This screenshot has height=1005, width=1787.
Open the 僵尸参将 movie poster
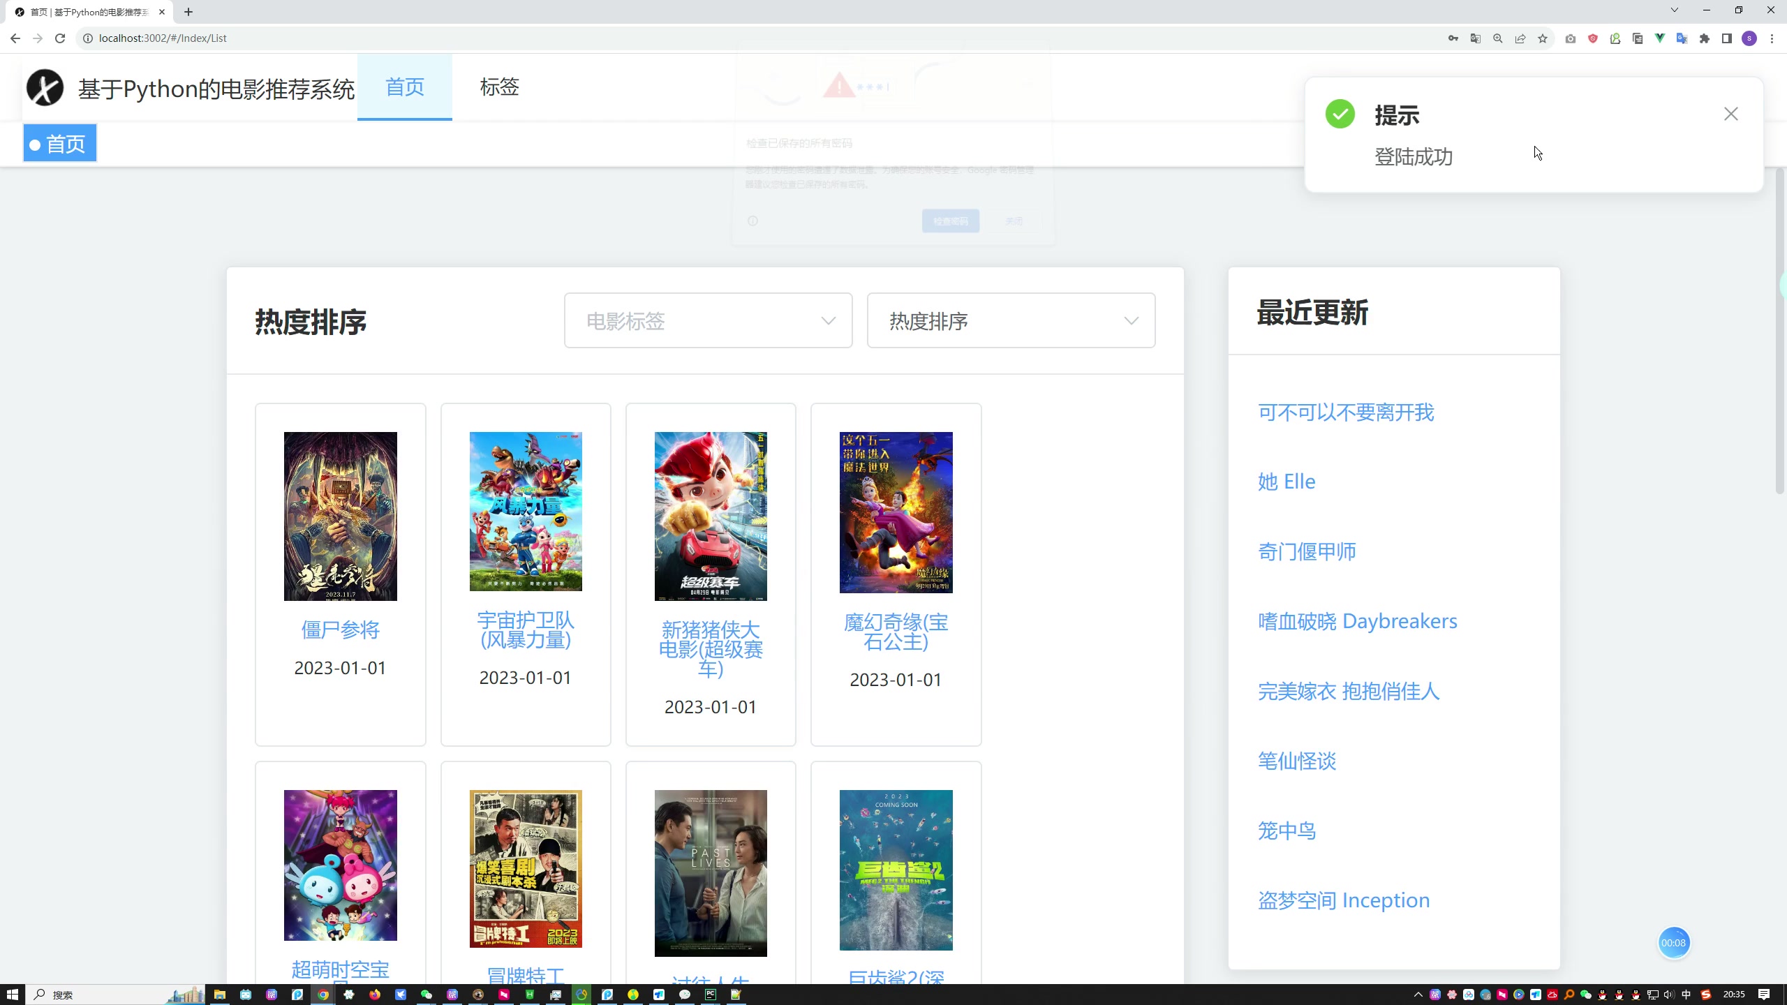(341, 516)
